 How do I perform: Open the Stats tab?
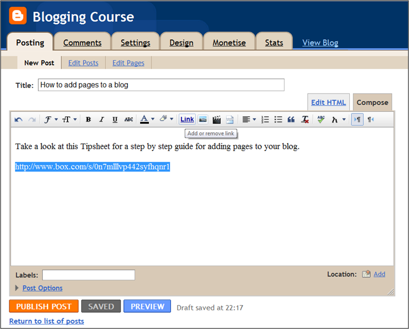pos(274,43)
